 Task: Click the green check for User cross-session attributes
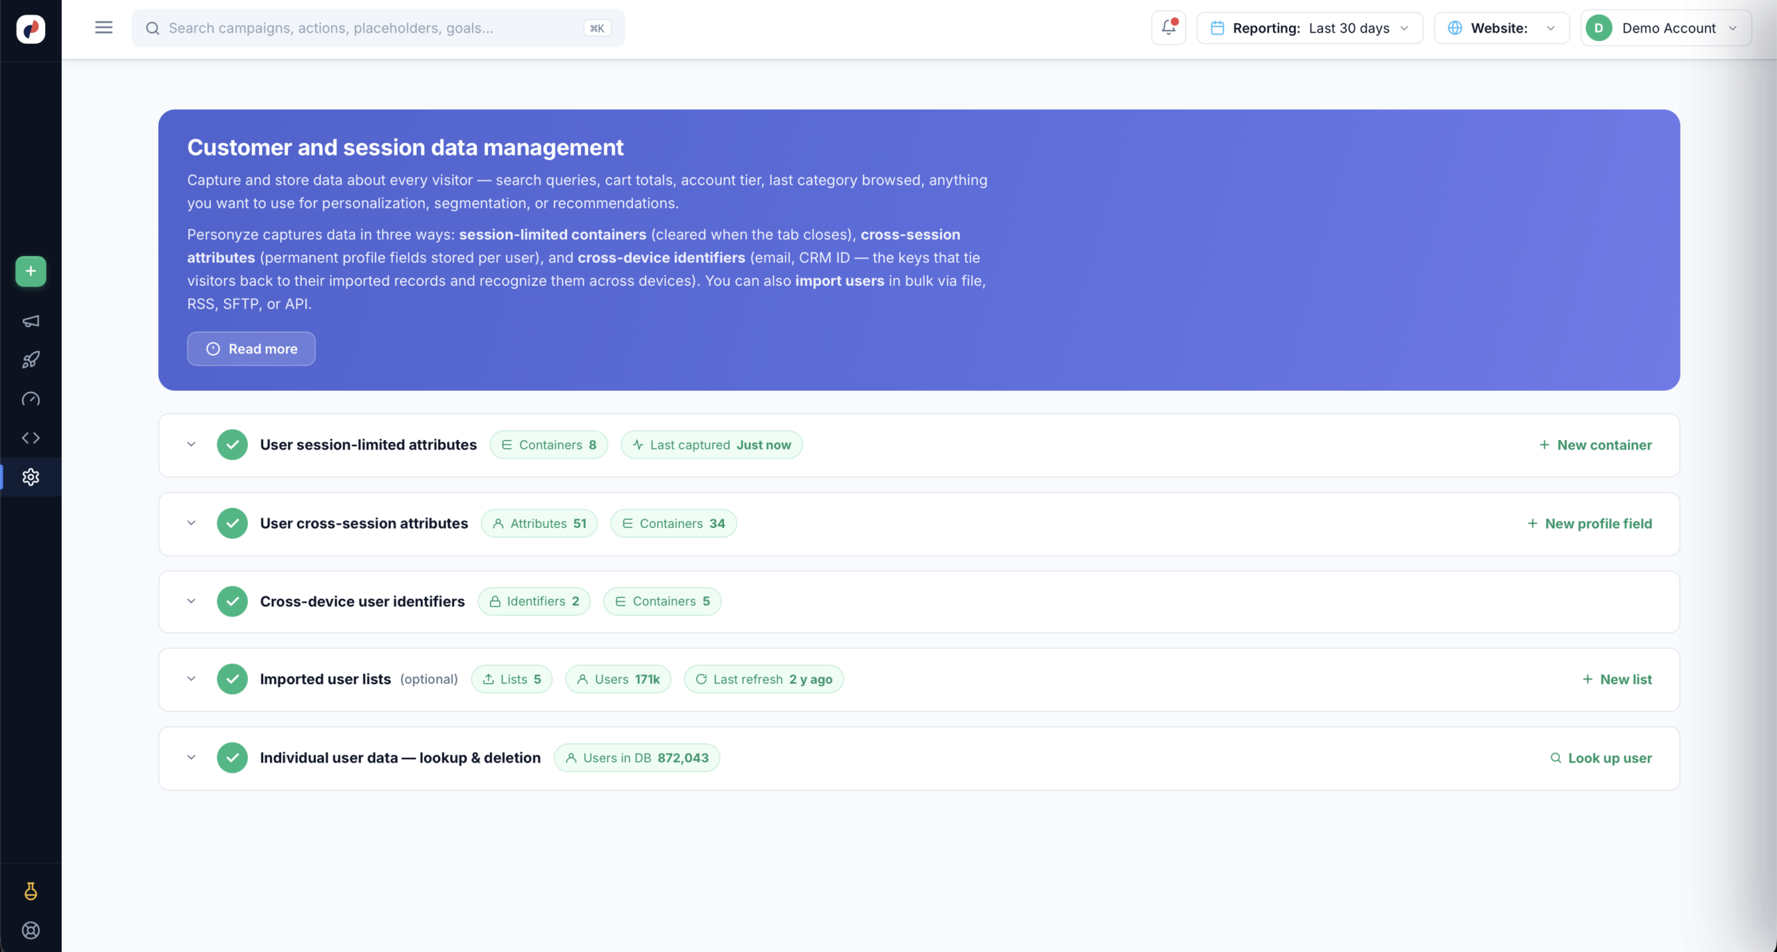[x=232, y=523]
